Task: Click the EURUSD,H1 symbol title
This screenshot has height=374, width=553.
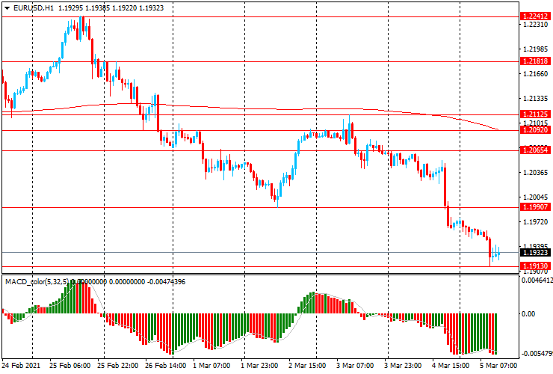Action: tap(34, 7)
